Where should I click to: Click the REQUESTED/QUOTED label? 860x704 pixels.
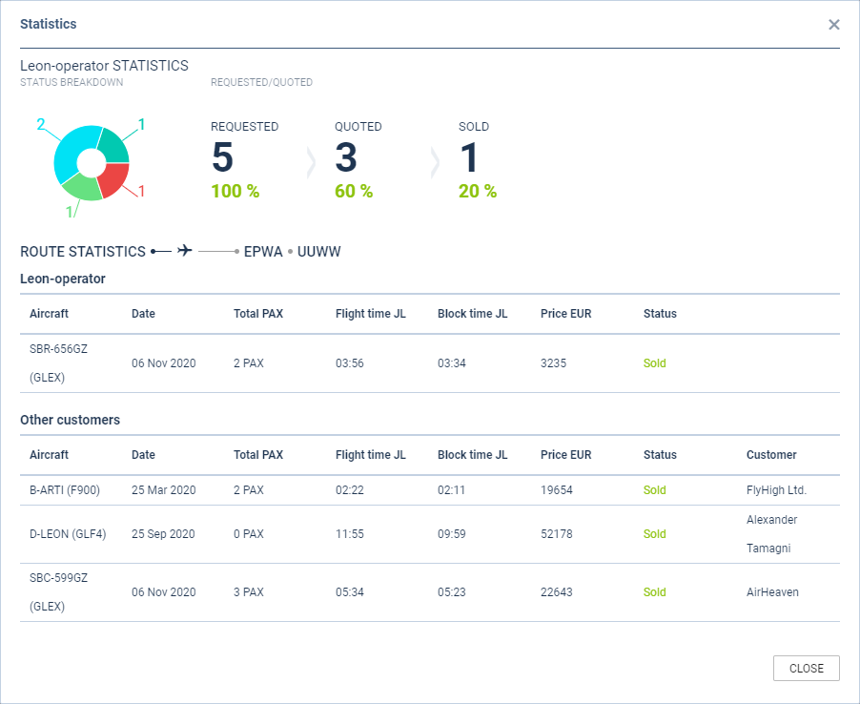click(x=261, y=82)
